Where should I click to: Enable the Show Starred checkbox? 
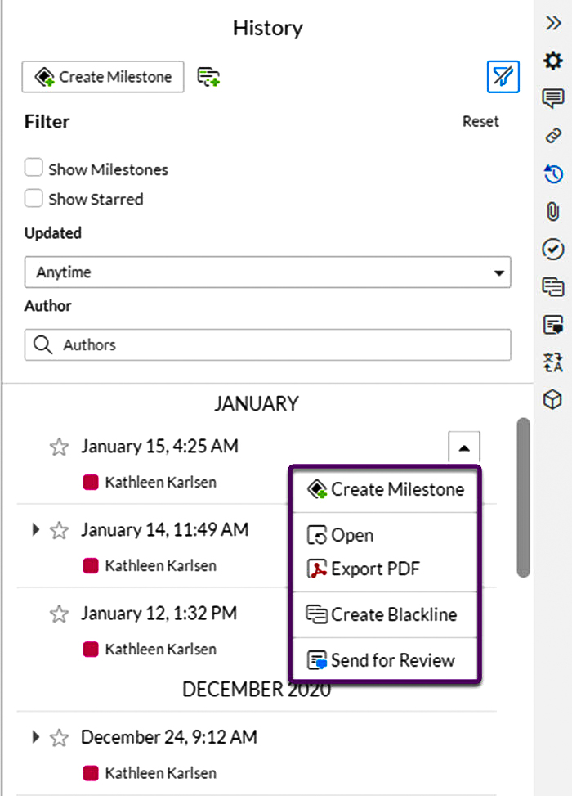tap(34, 197)
